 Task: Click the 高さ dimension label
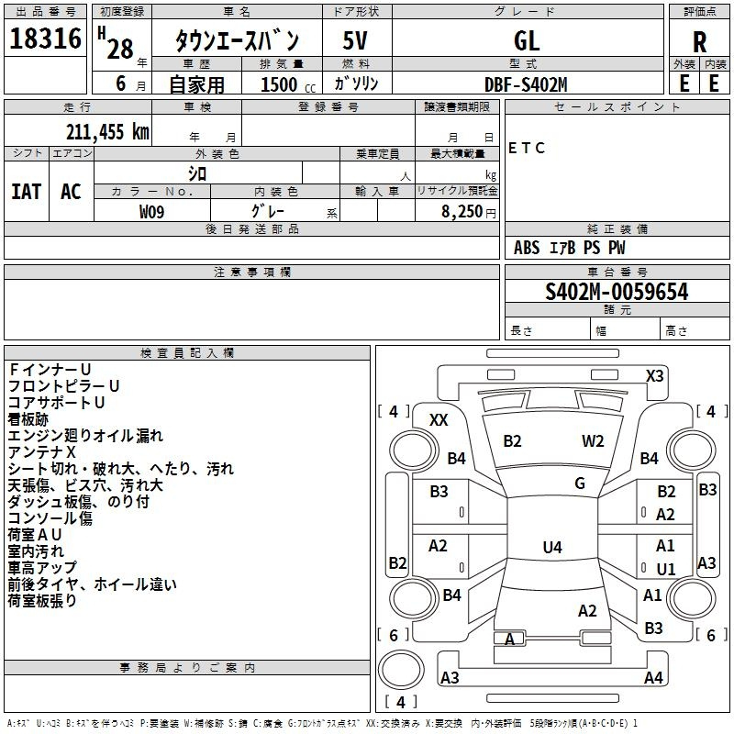(x=676, y=331)
